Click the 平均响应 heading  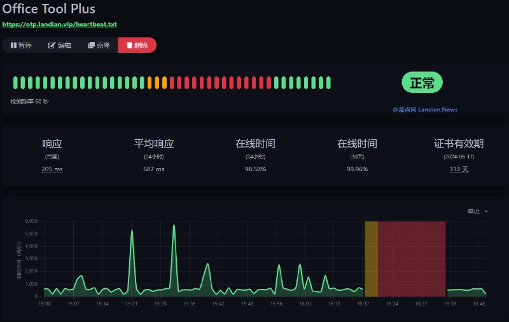[154, 143]
